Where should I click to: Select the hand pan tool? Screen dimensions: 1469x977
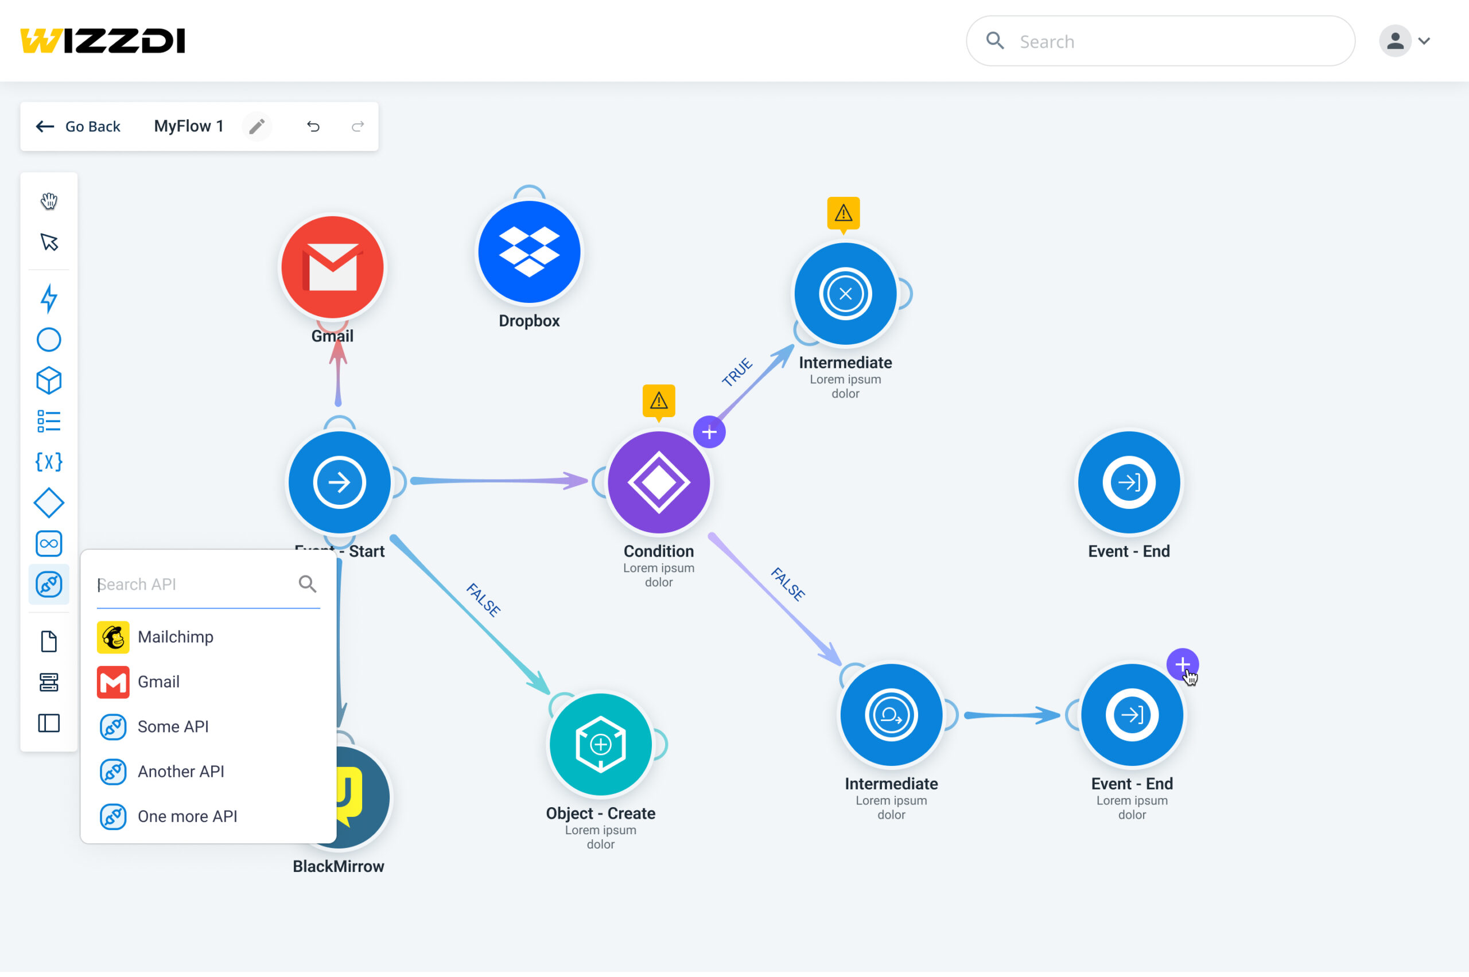pyautogui.click(x=49, y=201)
